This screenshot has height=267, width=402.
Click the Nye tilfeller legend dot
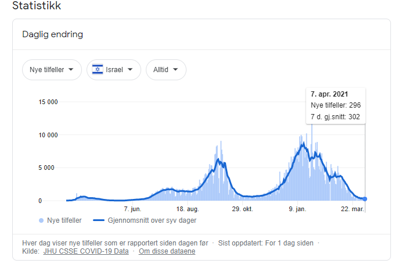coord(41,220)
